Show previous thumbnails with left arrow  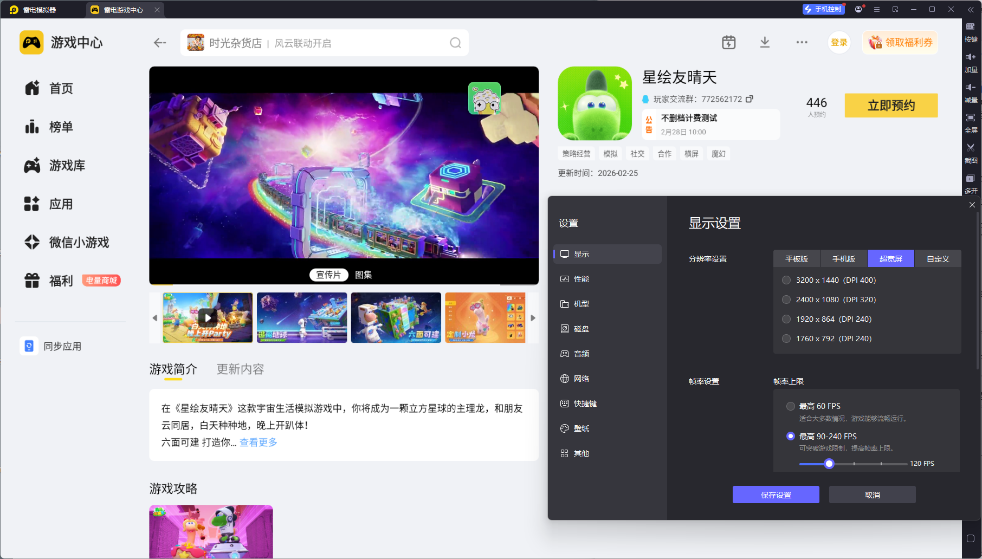click(155, 318)
